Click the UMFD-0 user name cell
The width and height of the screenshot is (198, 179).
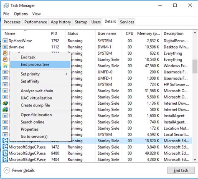[105, 72]
